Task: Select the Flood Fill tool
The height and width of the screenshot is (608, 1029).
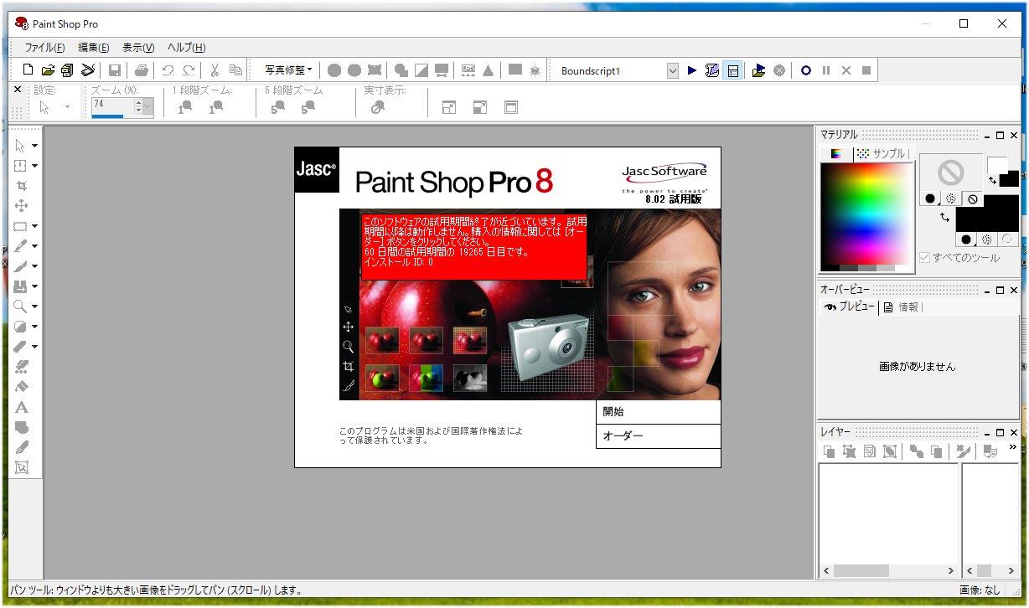Action: tap(22, 387)
